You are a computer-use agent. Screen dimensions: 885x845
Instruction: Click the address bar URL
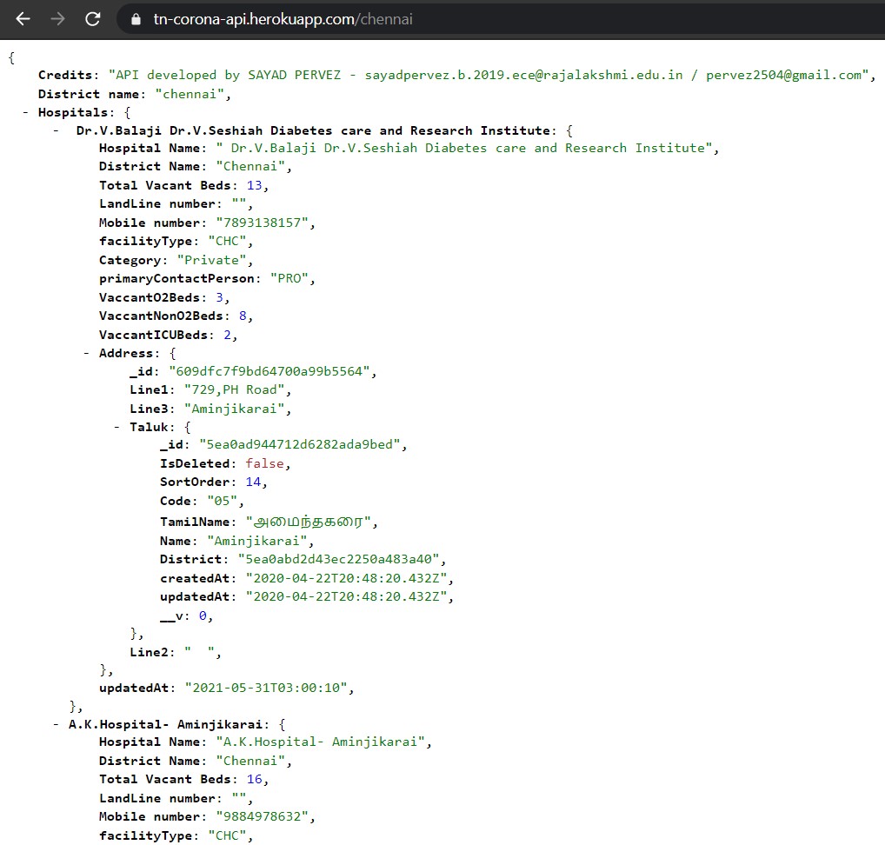[x=283, y=18]
